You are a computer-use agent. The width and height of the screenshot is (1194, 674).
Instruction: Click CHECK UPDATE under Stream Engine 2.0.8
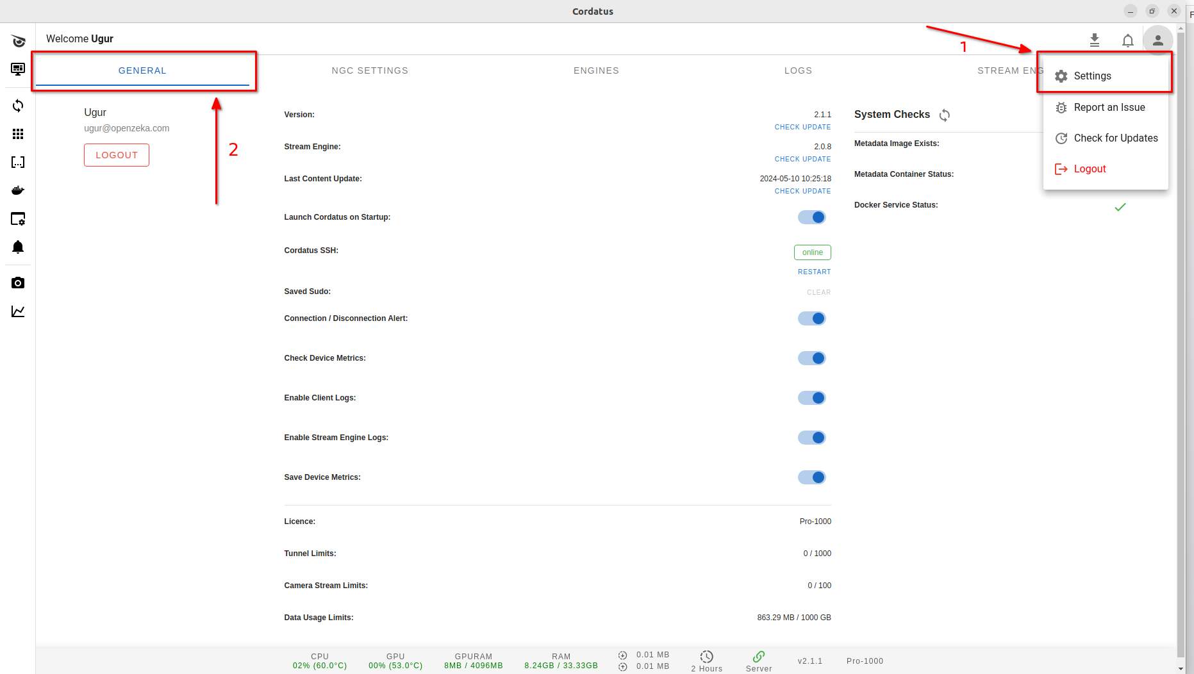coord(802,159)
